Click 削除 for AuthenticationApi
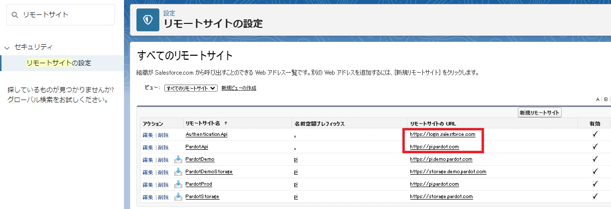This screenshot has height=209, width=611. 163,135
